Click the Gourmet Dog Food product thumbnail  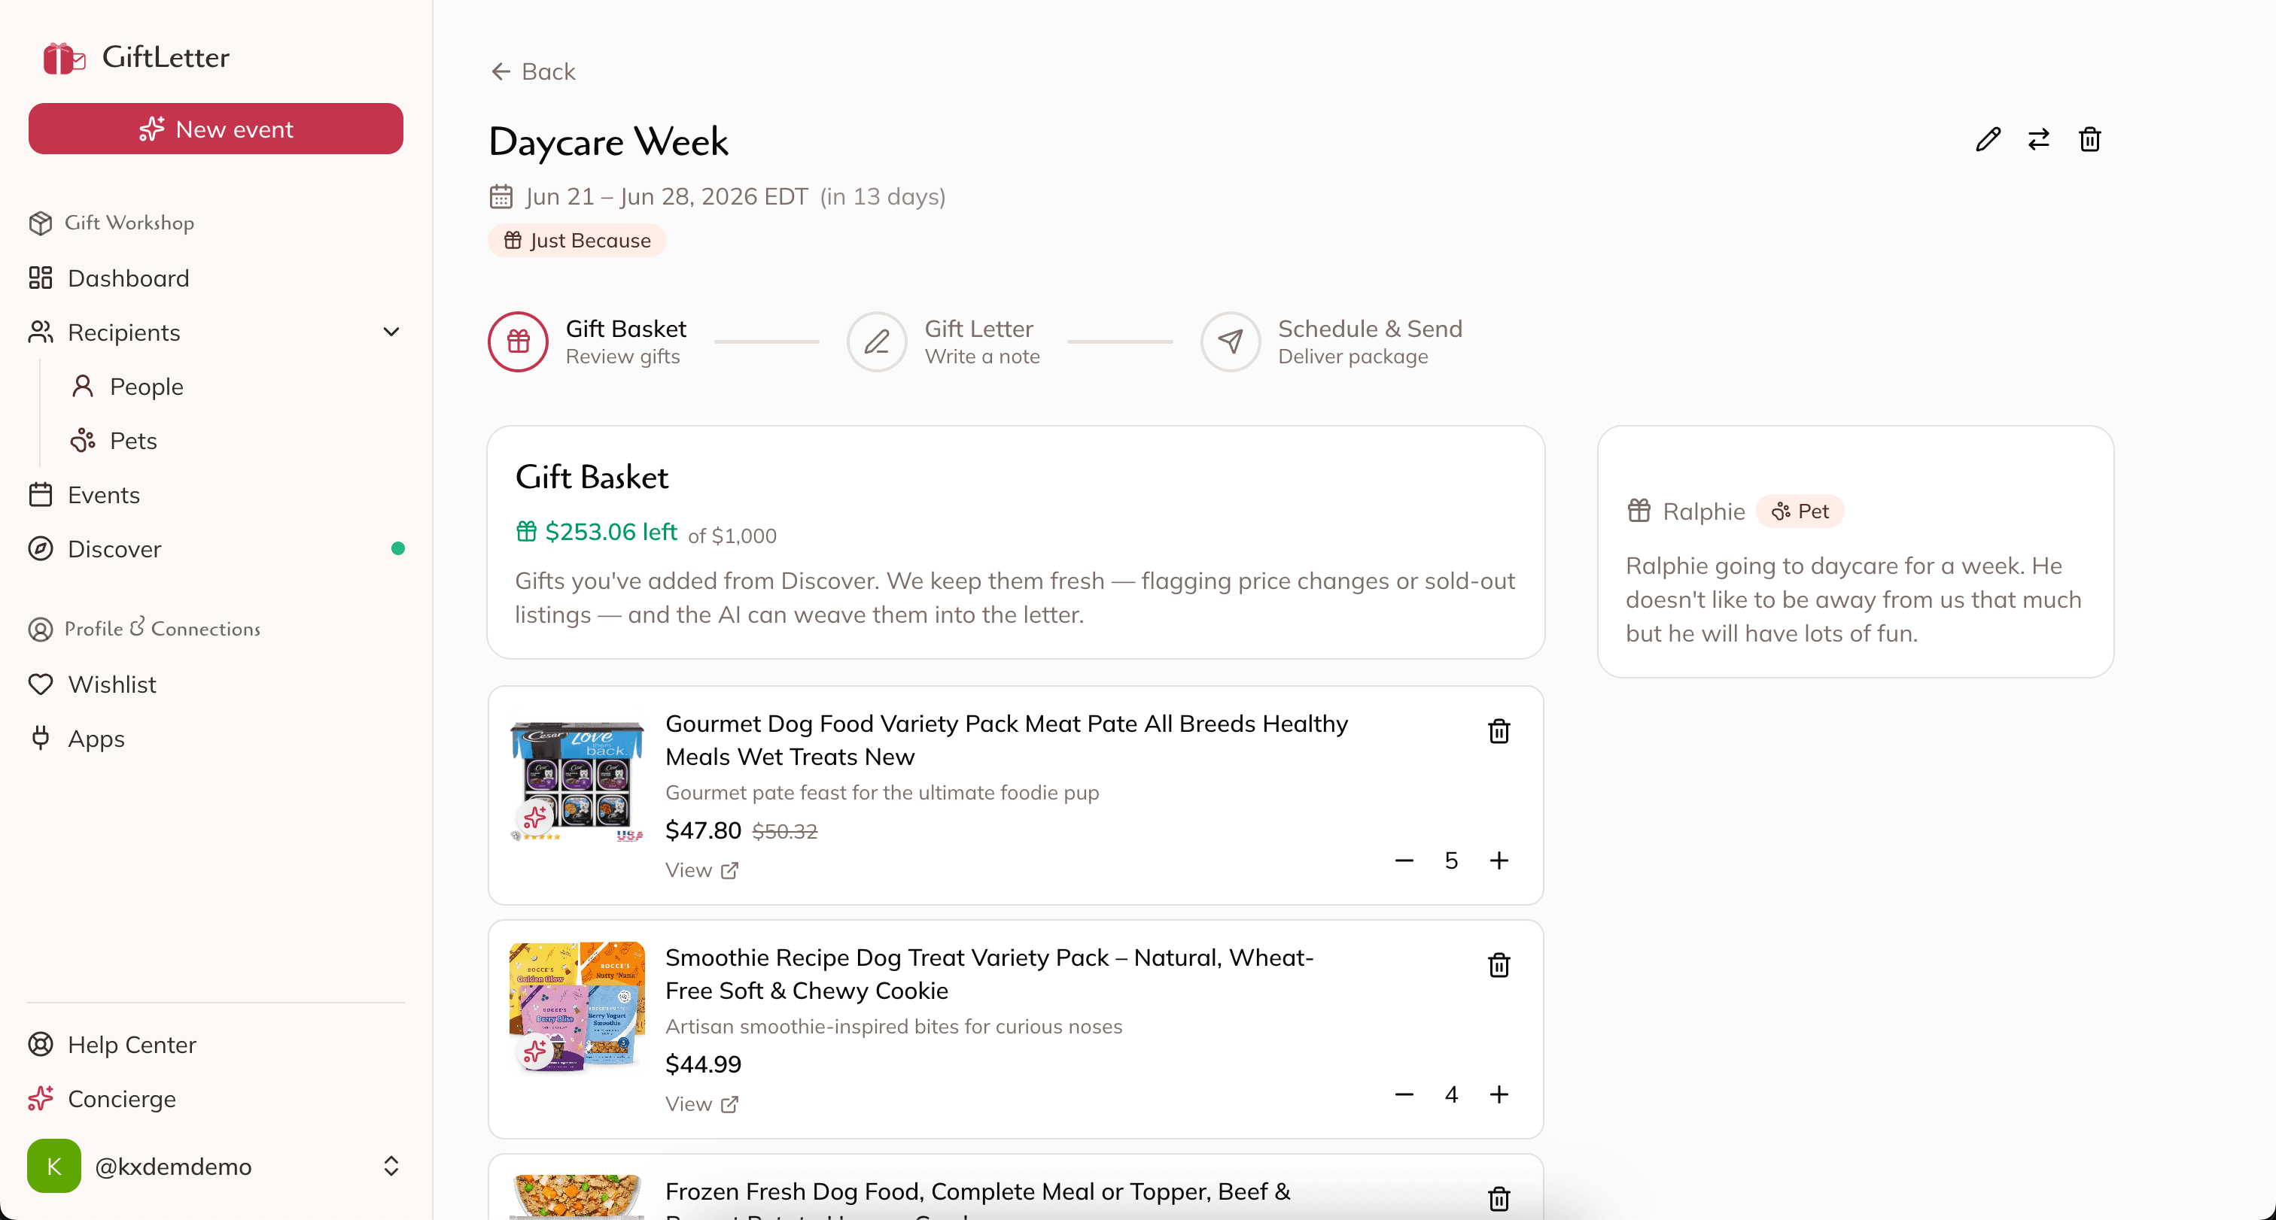pos(577,781)
